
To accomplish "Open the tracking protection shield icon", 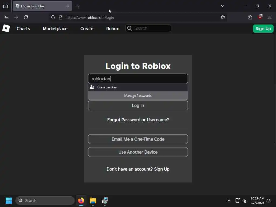I will (53, 18).
